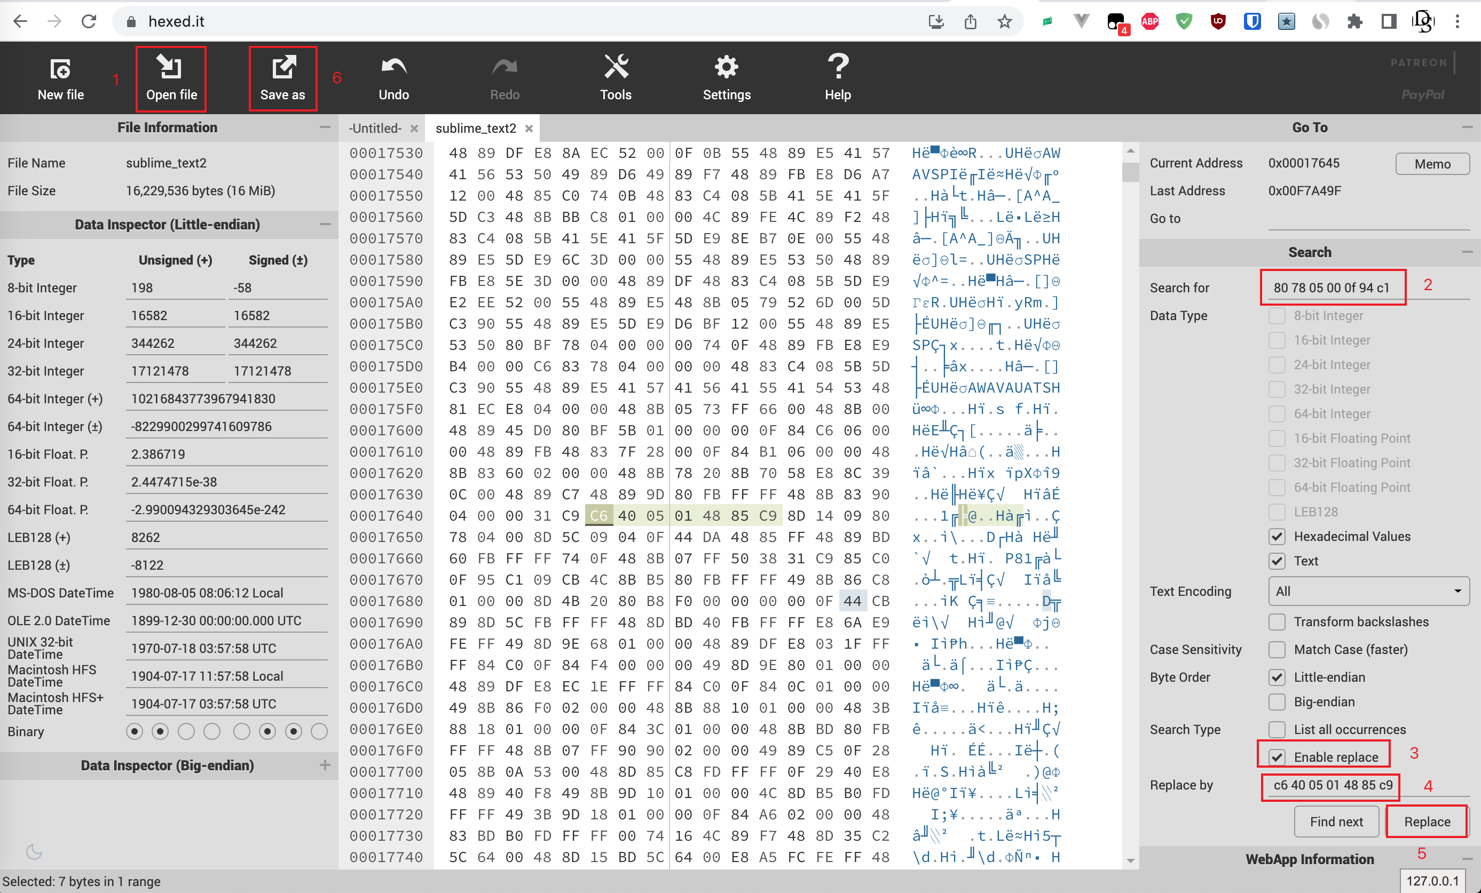Tick the List all occurrences checkbox
This screenshot has width=1481, height=893.
1277,730
